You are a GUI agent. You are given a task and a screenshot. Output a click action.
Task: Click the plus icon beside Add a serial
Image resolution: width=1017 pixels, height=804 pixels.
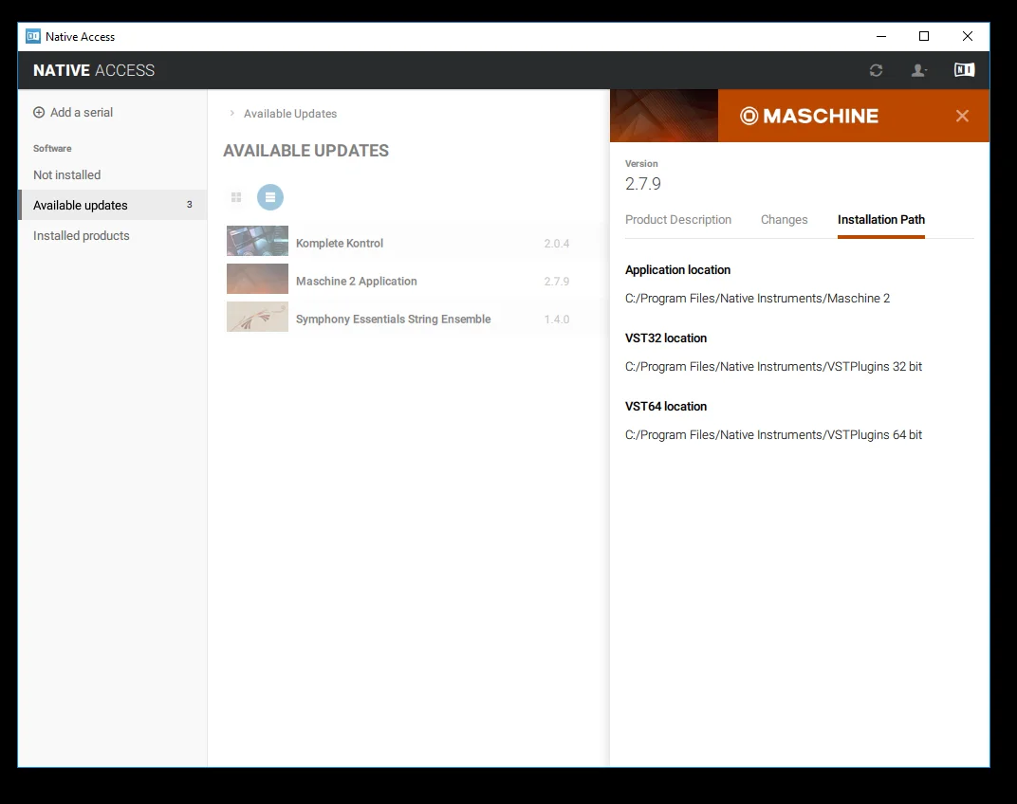click(x=39, y=112)
